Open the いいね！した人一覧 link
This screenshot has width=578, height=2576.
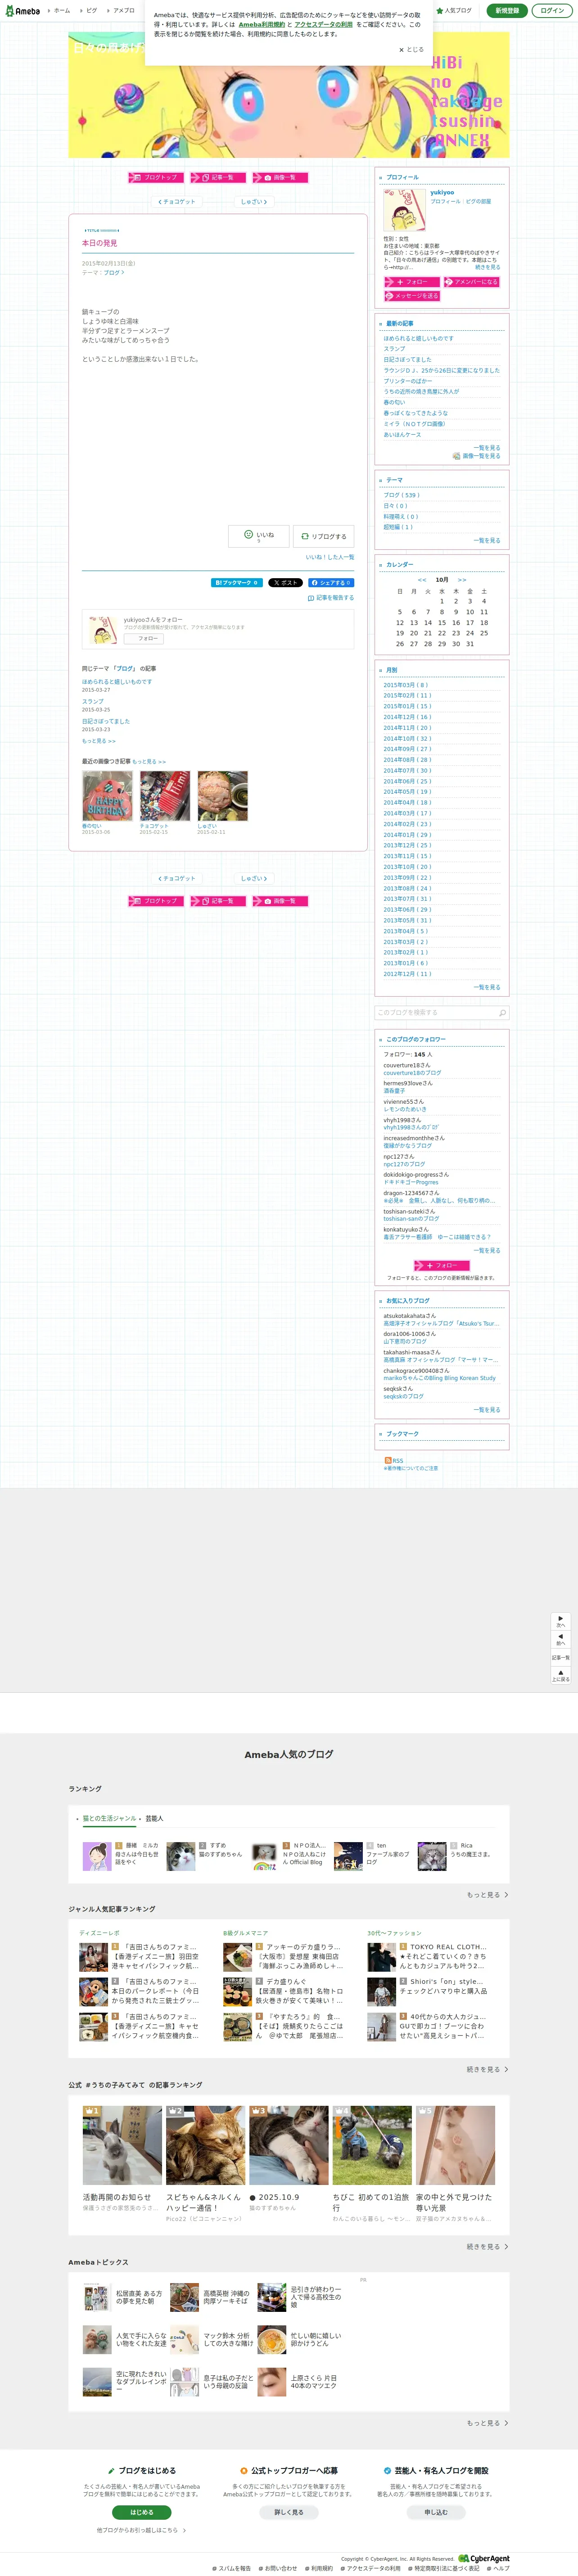coord(330,557)
